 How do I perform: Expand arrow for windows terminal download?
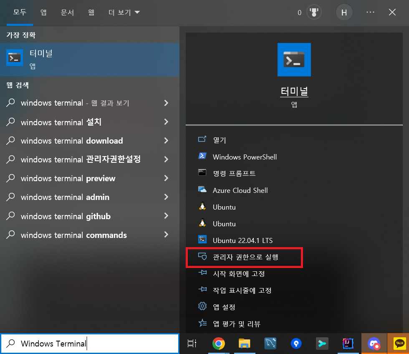click(x=166, y=141)
